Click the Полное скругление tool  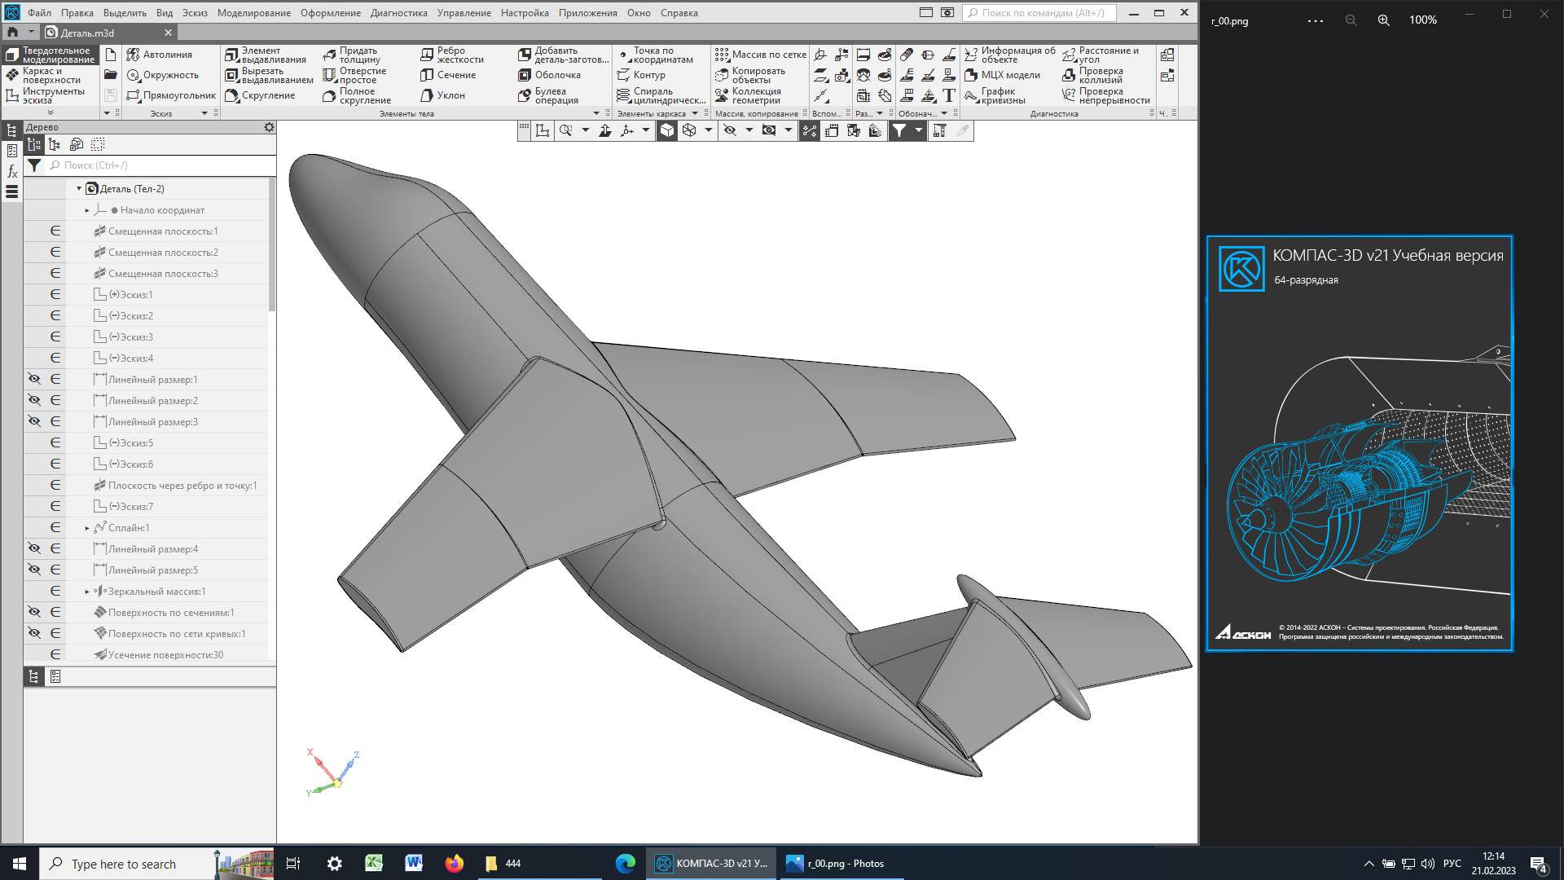click(357, 95)
